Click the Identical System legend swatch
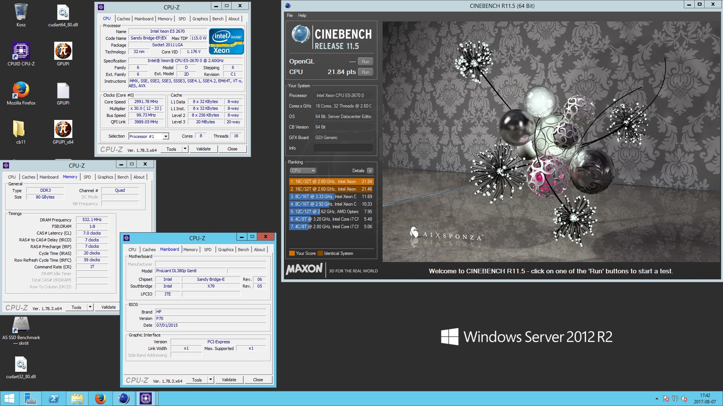723x406 pixels. (320, 253)
